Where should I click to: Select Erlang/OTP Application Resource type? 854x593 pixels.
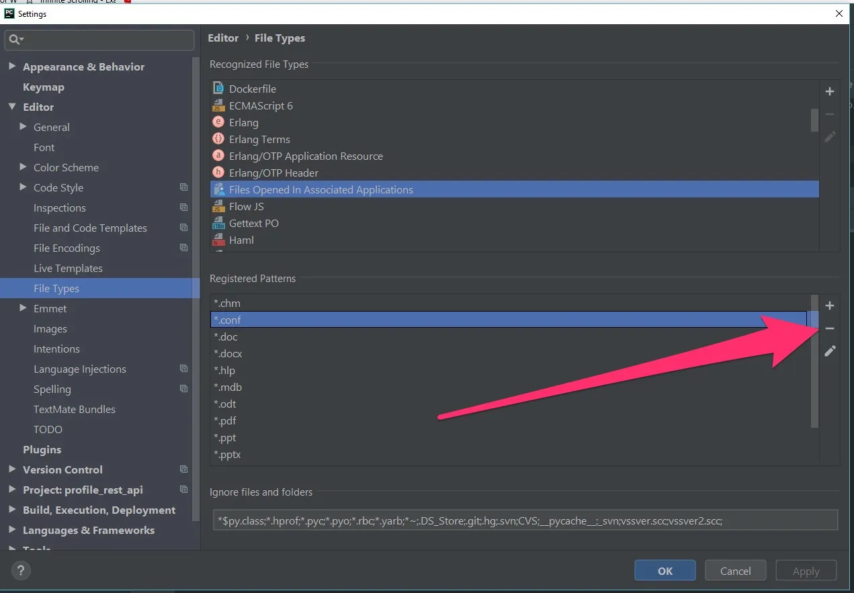point(306,156)
